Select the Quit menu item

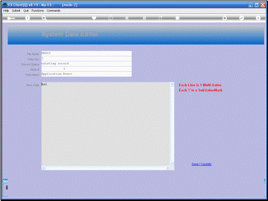tap(26, 10)
